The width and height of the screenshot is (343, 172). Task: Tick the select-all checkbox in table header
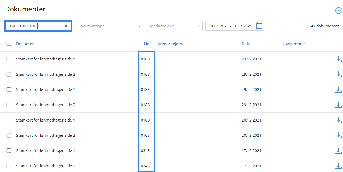pyautogui.click(x=9, y=44)
